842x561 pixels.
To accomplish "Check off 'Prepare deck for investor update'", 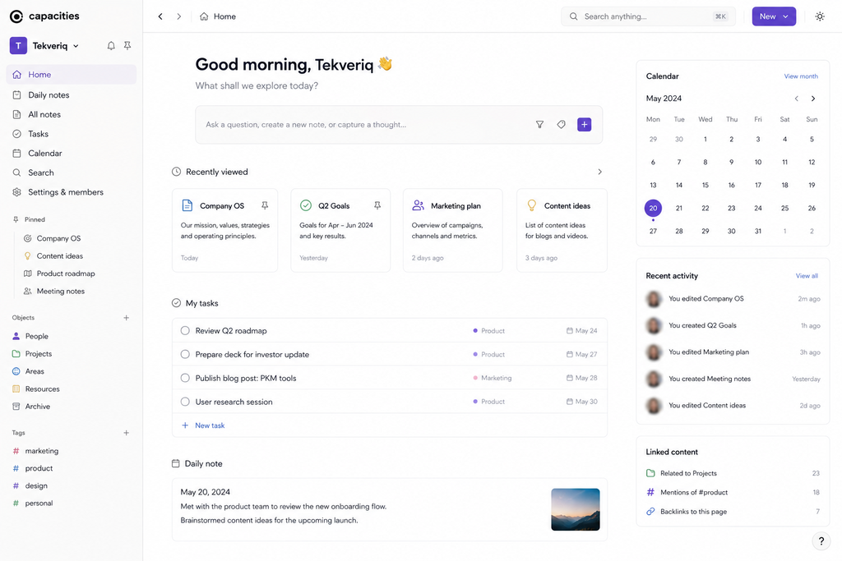I will [x=185, y=354].
